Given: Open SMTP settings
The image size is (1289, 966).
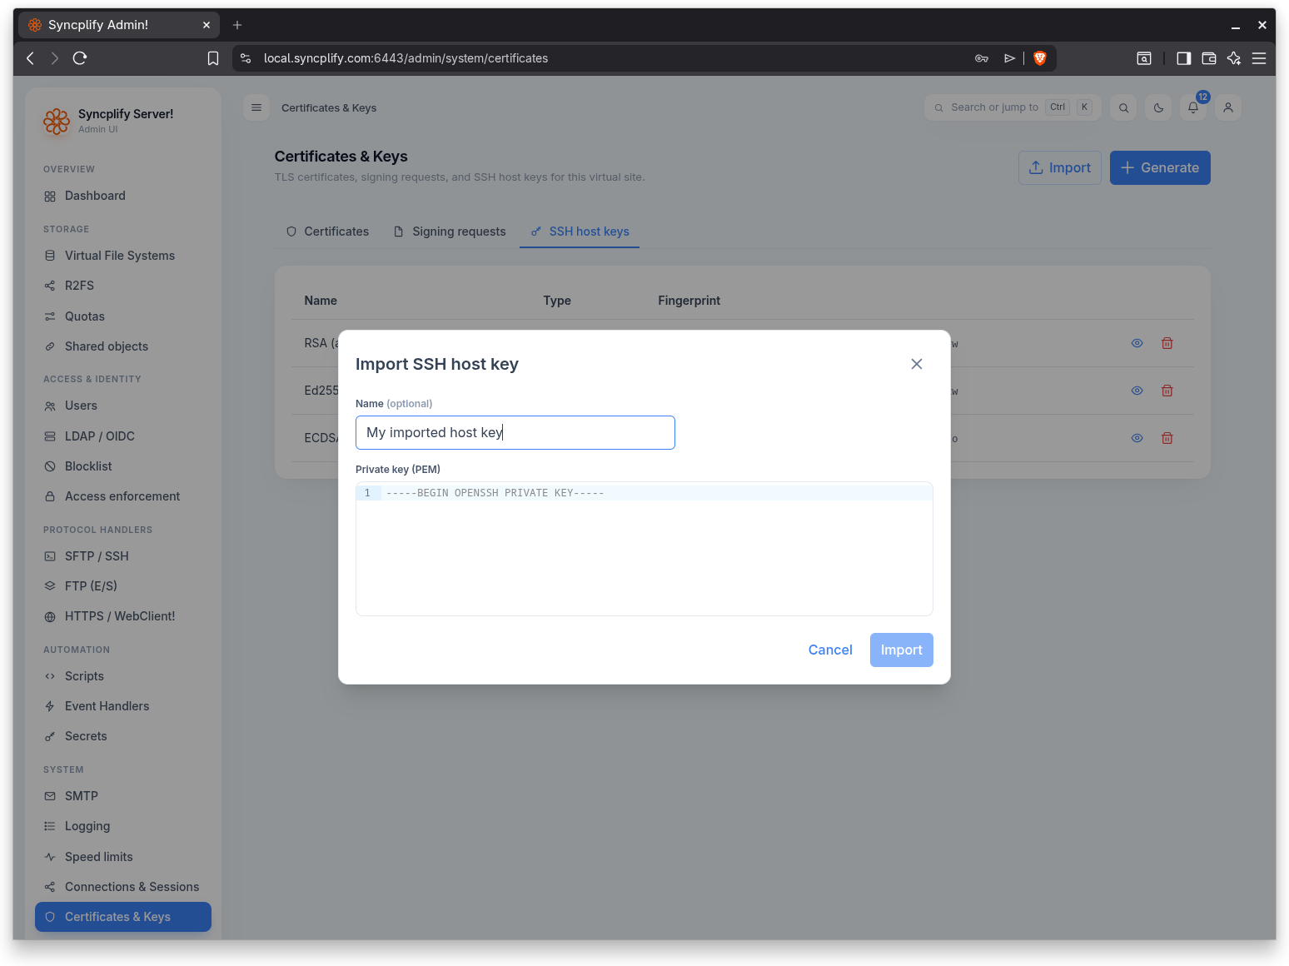Looking at the screenshot, I should click(123, 796).
